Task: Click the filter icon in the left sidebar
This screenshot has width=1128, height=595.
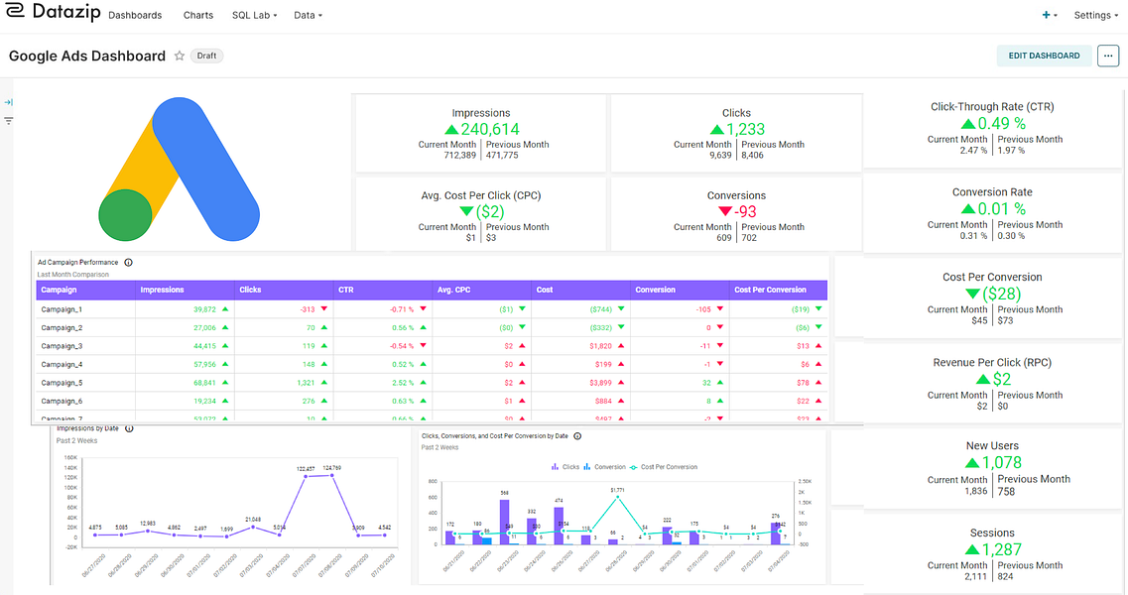Action: [8, 121]
